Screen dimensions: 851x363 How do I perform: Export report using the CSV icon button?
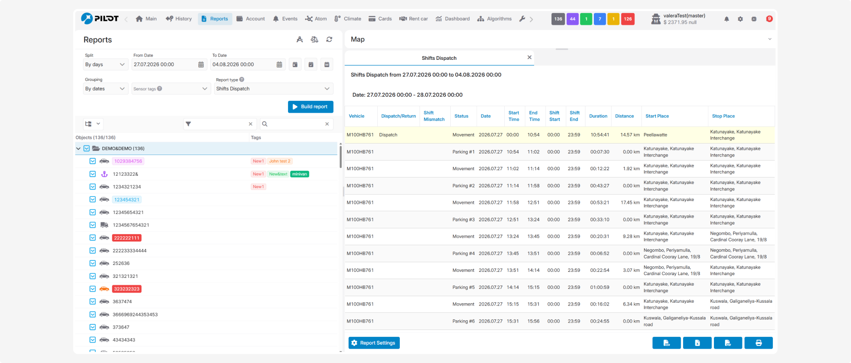pyautogui.click(x=667, y=343)
